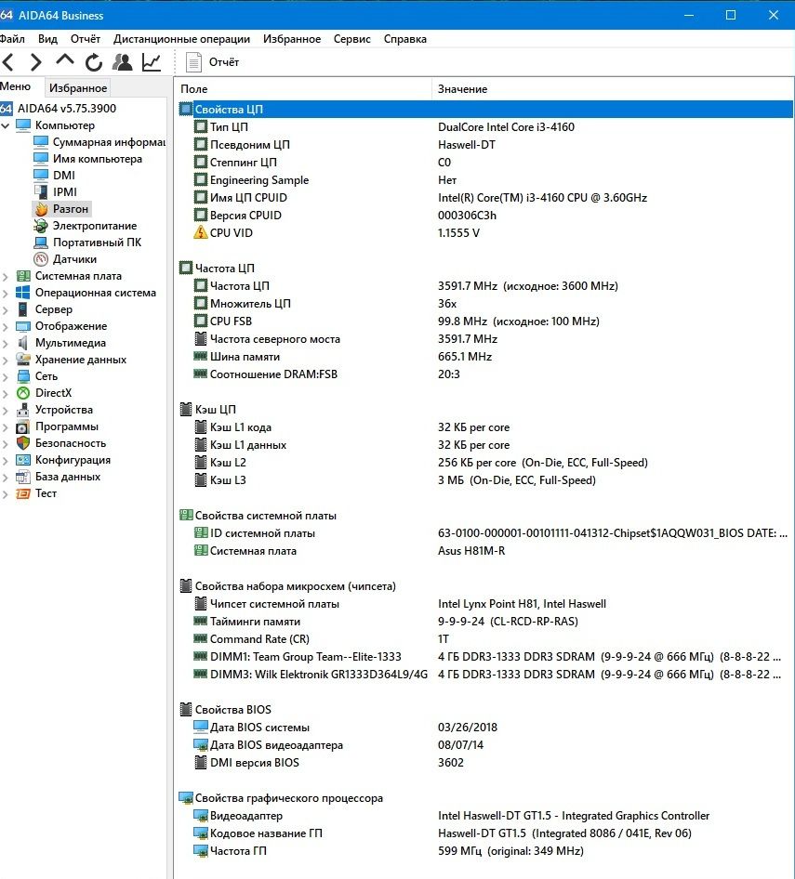Select the IPMI tree entry icon
795x879 pixels.
[x=41, y=191]
